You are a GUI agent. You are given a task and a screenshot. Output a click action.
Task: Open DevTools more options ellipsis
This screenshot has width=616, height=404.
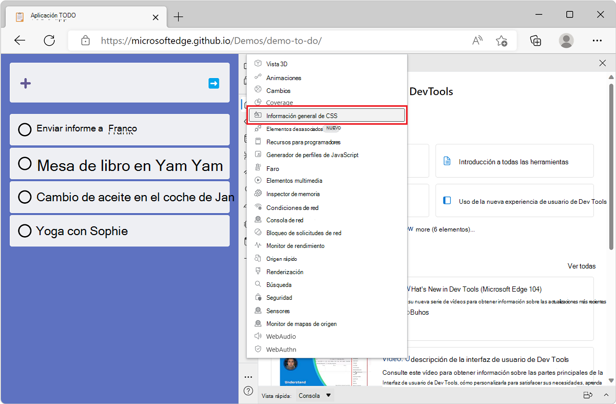[x=248, y=376]
